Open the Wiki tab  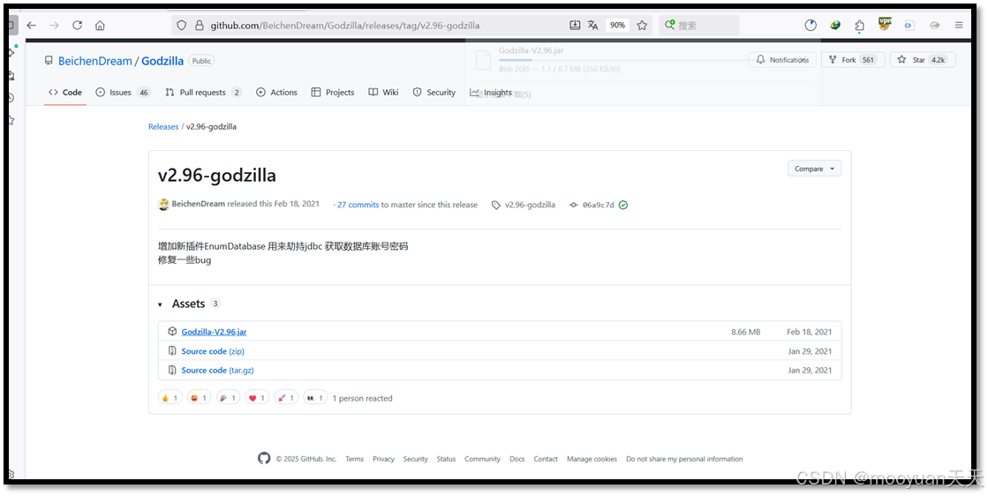coord(384,93)
